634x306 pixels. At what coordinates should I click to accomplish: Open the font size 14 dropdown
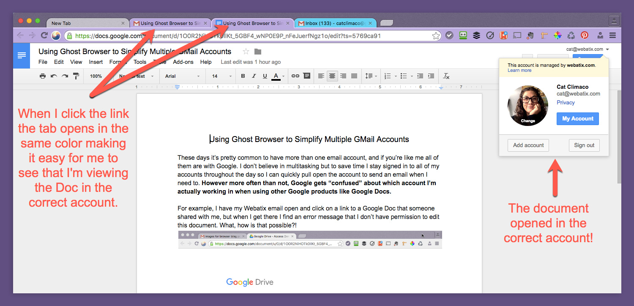click(222, 76)
